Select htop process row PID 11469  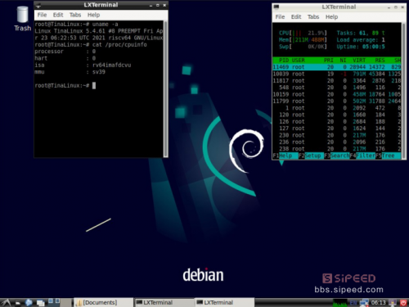(x=337, y=67)
